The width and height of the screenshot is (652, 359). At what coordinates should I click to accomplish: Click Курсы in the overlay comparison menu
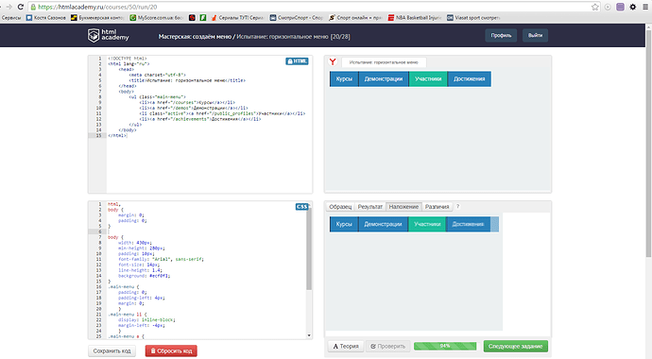click(344, 224)
